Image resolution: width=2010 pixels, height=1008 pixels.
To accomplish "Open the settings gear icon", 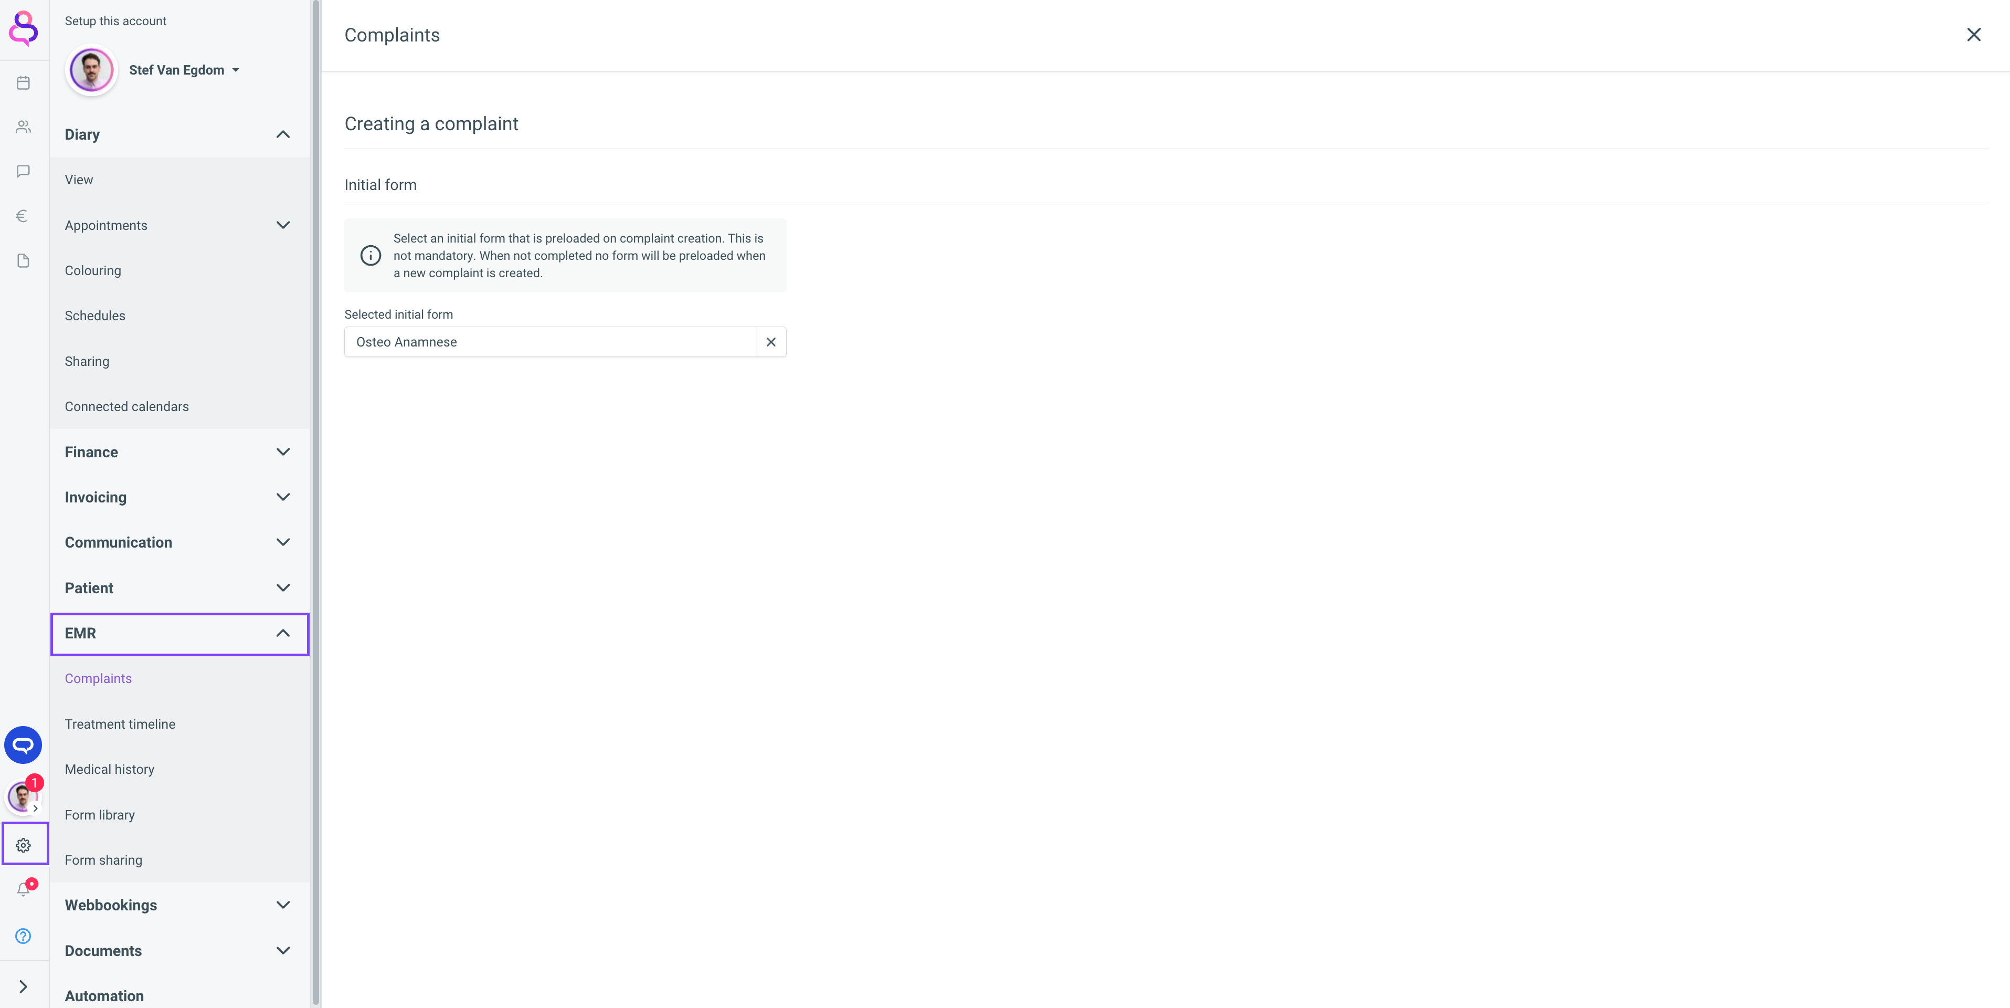I will (24, 845).
